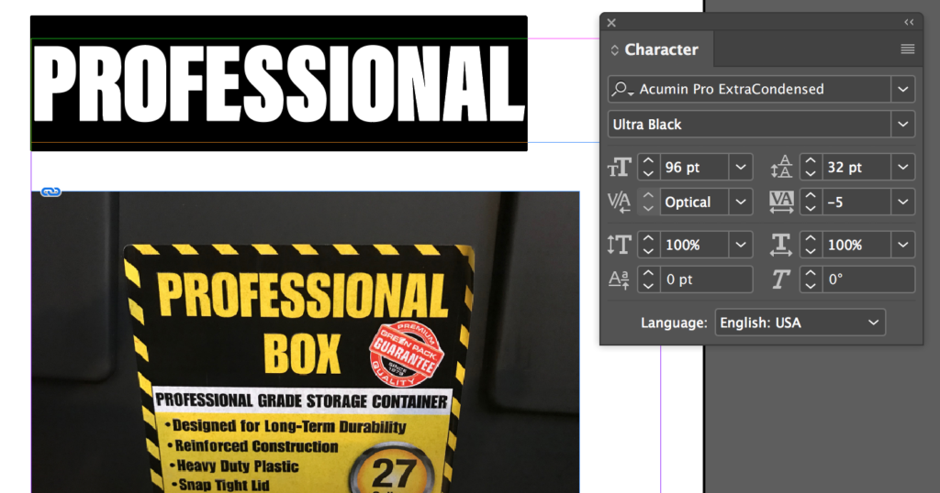Adjust the skew angle stepper arrows

tap(811, 279)
